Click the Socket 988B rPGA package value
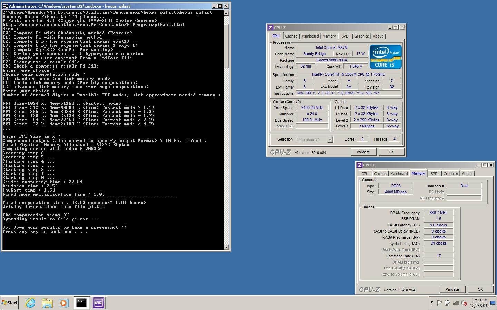The height and width of the screenshot is (310, 497). click(x=332, y=60)
